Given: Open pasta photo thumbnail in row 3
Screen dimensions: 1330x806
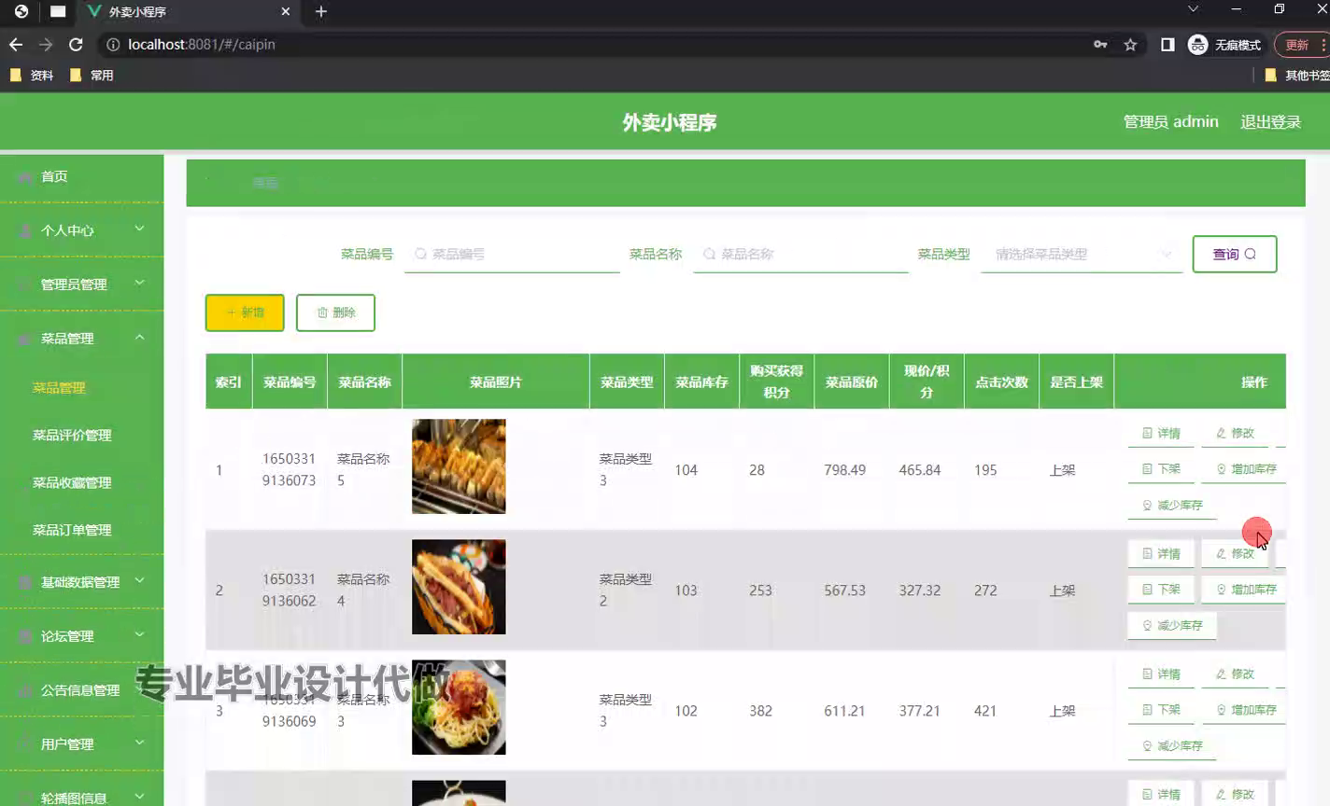Looking at the screenshot, I should click(x=459, y=707).
